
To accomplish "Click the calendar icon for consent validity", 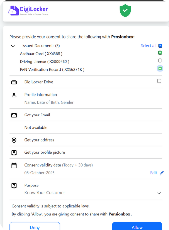I will (14, 165).
